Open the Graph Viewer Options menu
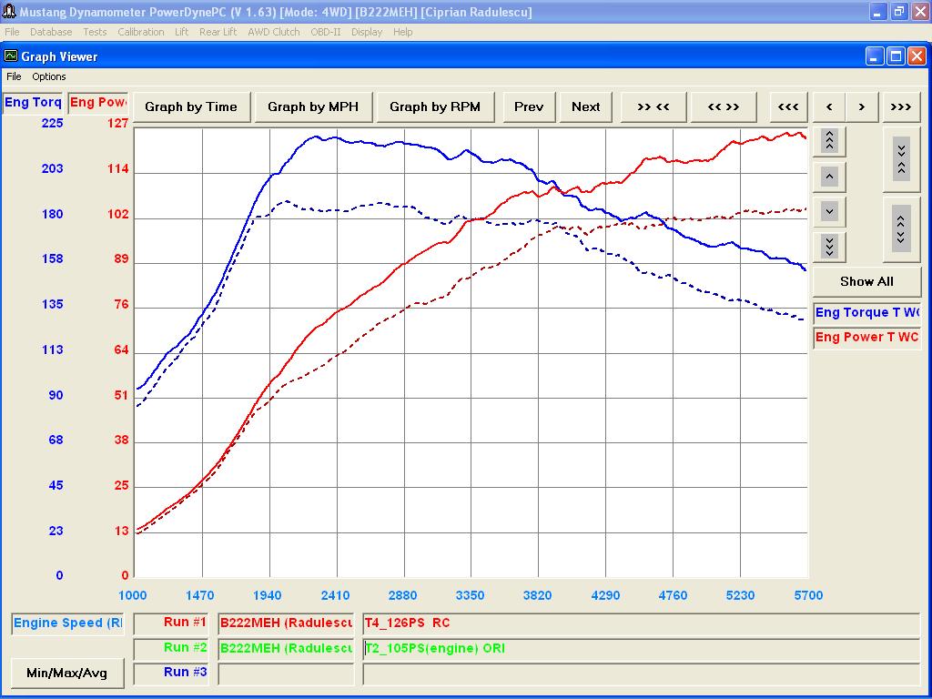932x699 pixels. click(x=49, y=76)
